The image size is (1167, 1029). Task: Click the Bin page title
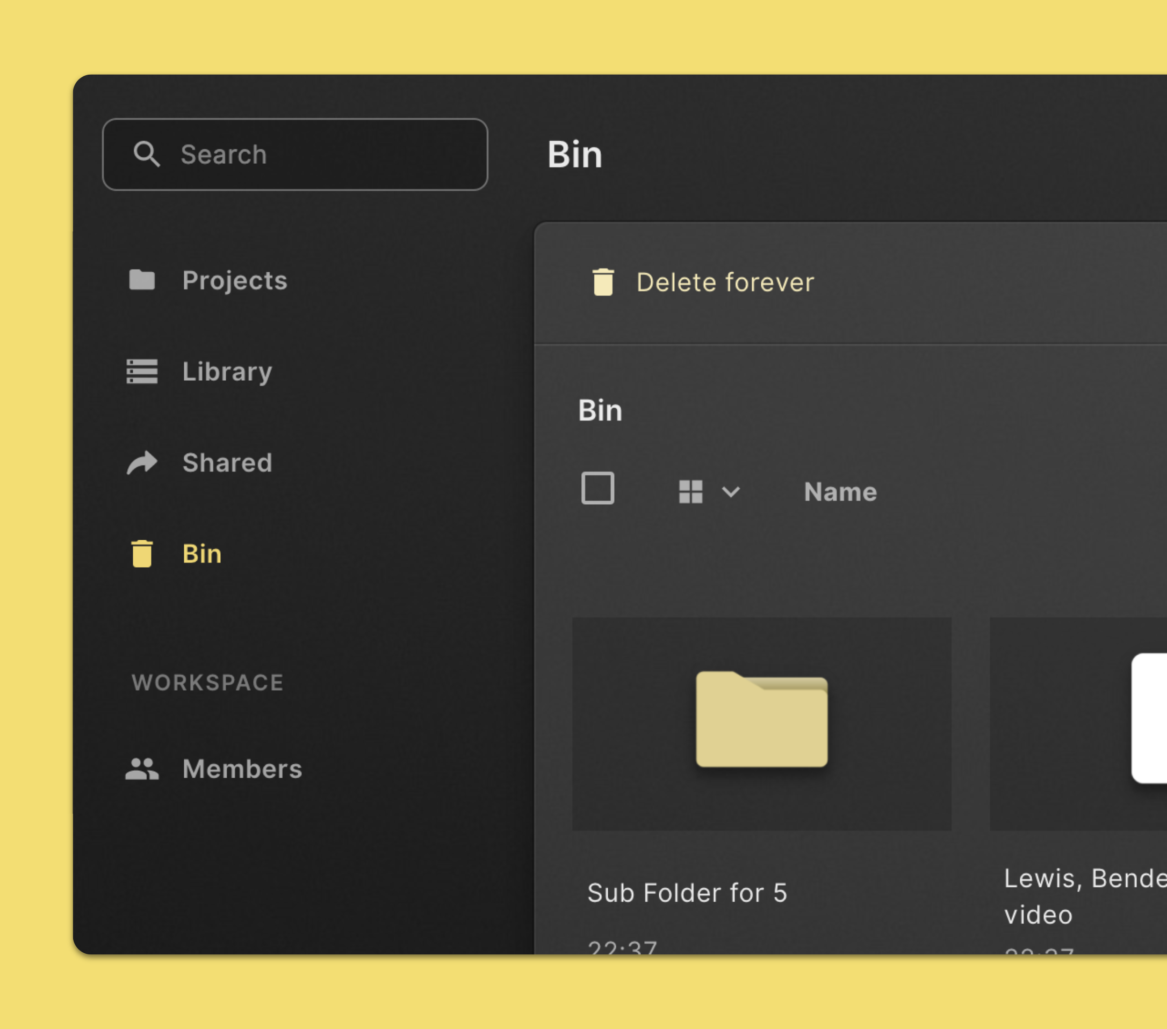[x=574, y=155]
